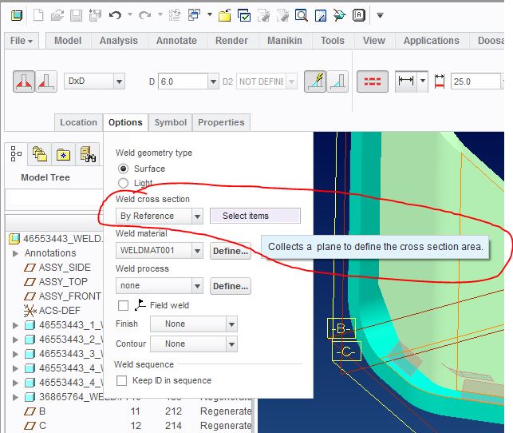
Task: Open the stacked folders tab icon in navigator
Action: coord(40,153)
